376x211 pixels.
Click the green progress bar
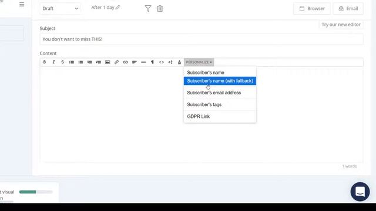36,192
